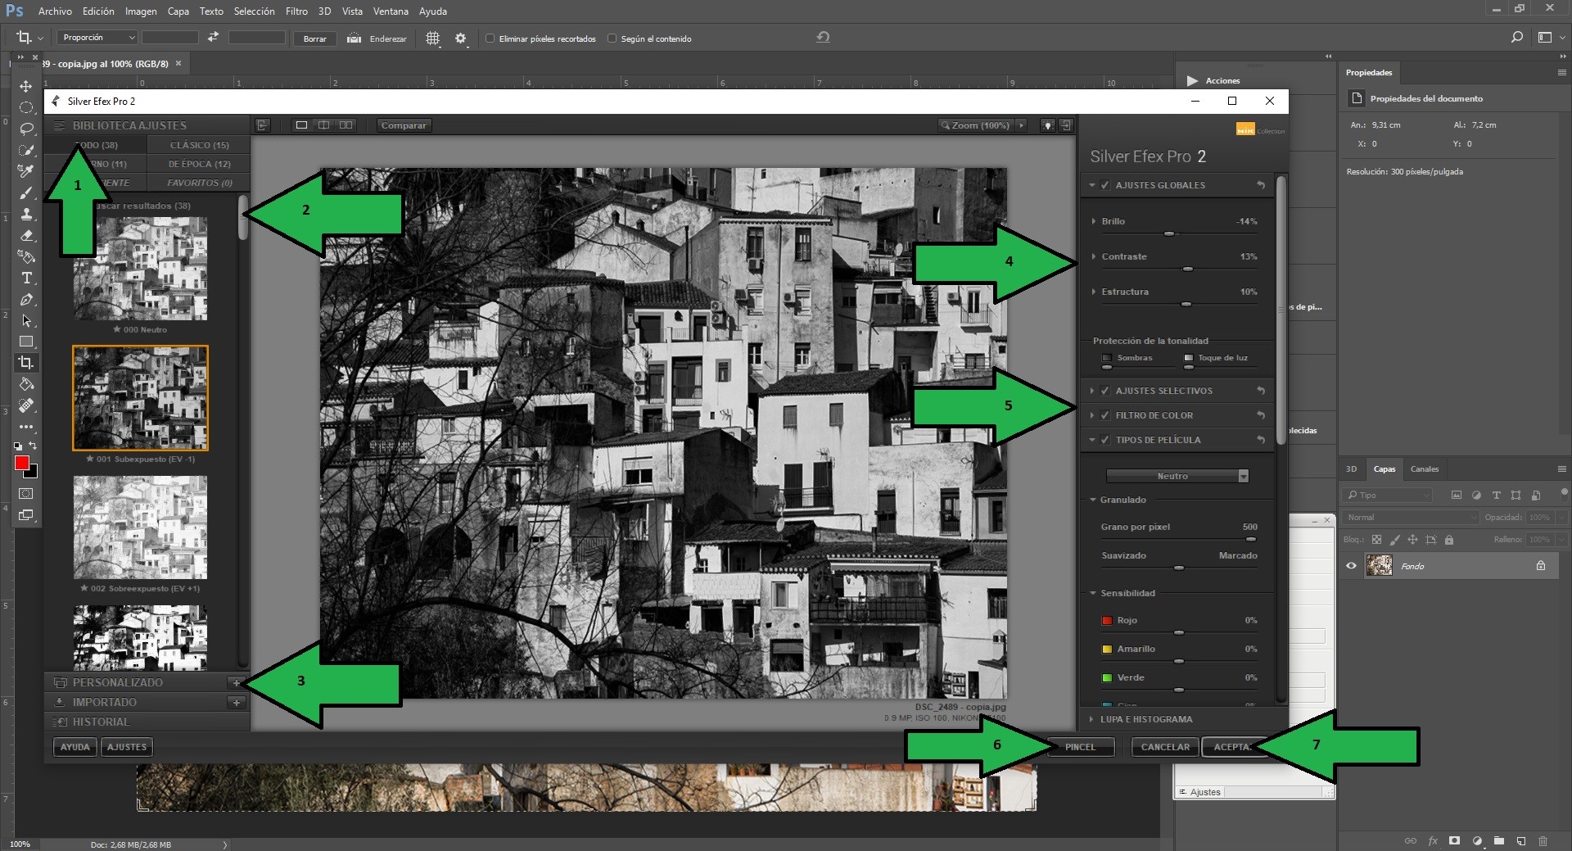Screen dimensions: 1572x851
Task: Open the Neutro film type dropdown
Action: [1177, 476]
